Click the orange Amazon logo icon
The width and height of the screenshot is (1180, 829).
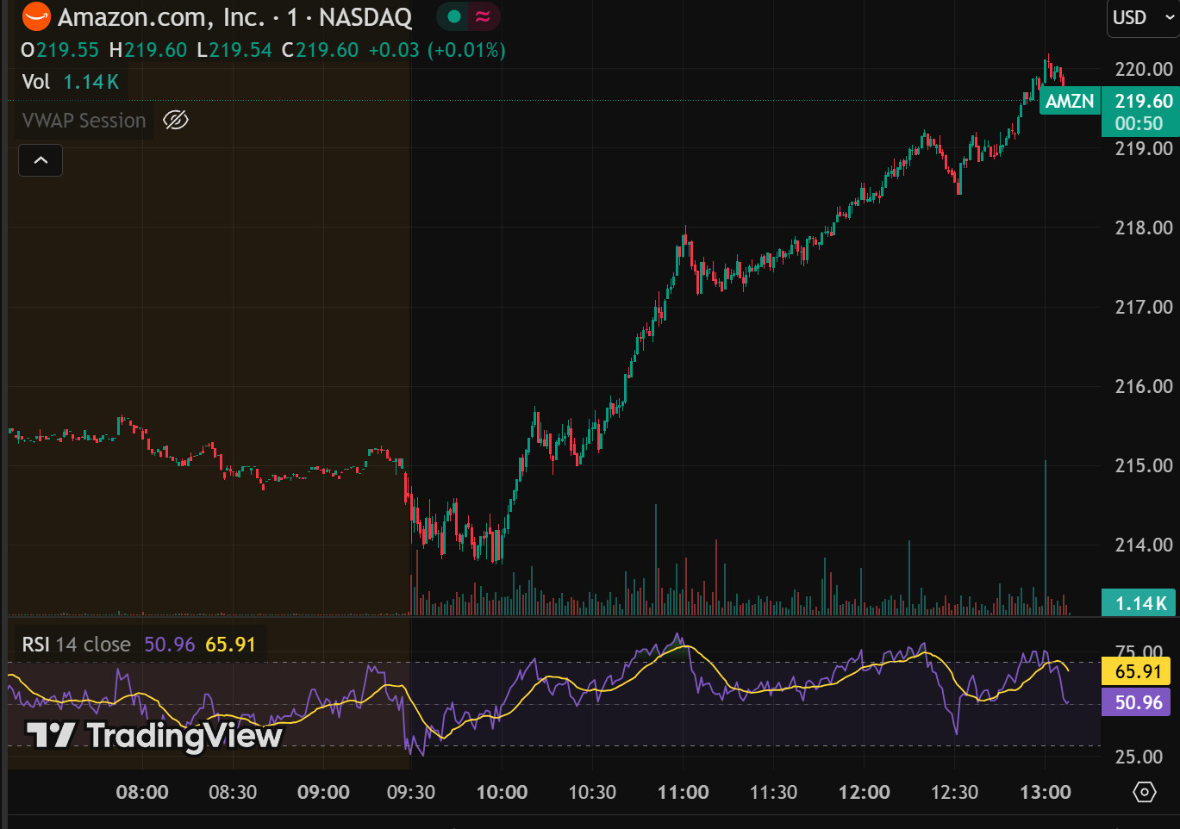(x=36, y=16)
